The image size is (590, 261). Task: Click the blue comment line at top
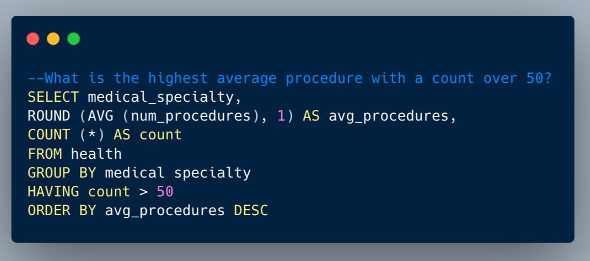click(289, 78)
